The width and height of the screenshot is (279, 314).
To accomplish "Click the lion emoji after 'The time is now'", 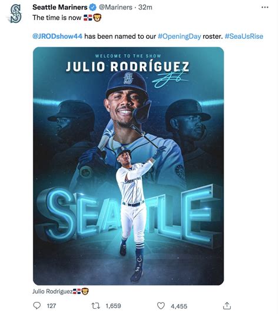I will click(97, 18).
